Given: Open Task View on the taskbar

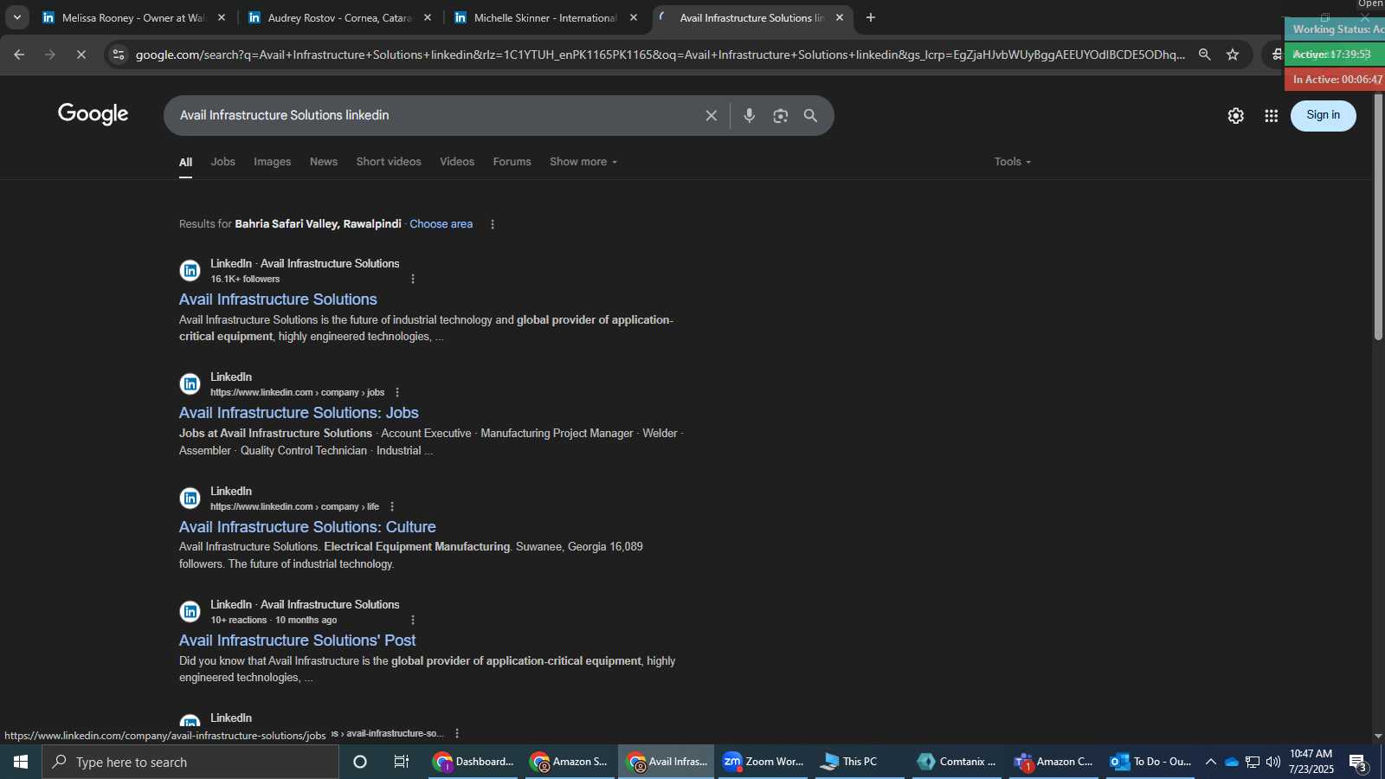Looking at the screenshot, I should coord(402,762).
